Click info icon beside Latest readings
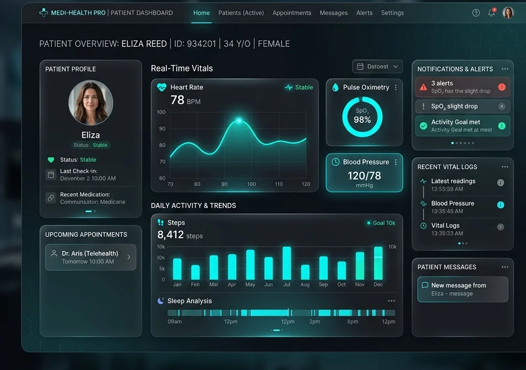Viewport: 526px width, 370px height. [x=500, y=182]
